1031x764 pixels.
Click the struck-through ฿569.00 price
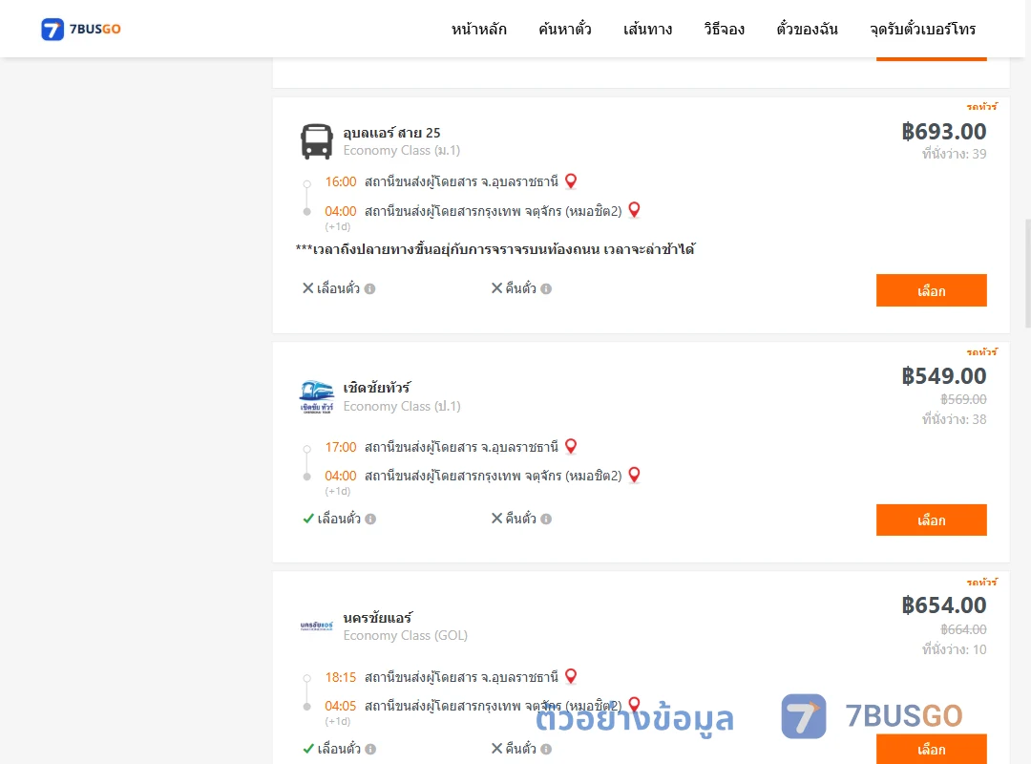(963, 399)
